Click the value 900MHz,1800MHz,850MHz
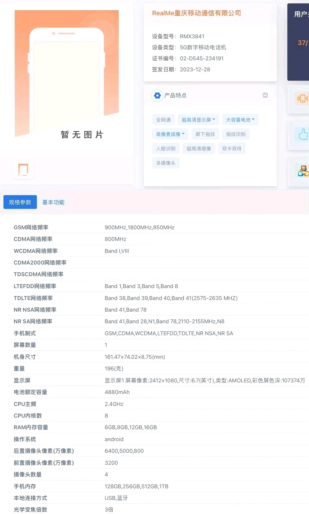 point(140,227)
